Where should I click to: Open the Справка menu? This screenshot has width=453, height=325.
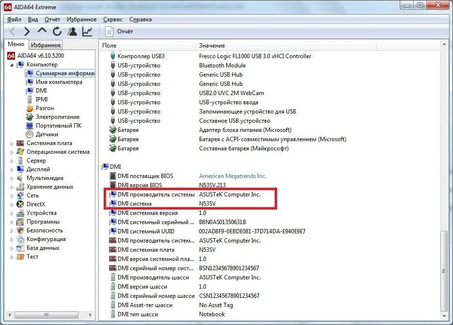pos(141,19)
